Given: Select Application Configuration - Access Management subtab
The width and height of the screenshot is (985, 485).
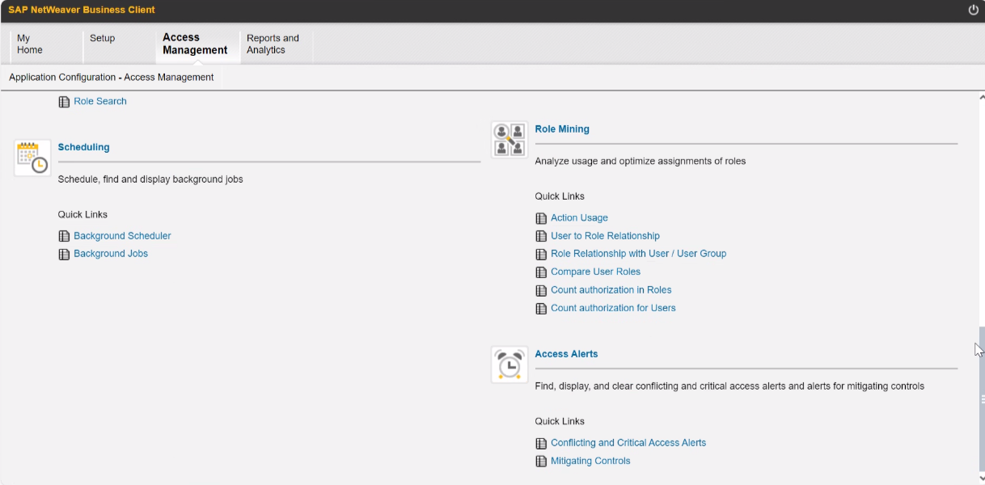Looking at the screenshot, I should 112,78.
